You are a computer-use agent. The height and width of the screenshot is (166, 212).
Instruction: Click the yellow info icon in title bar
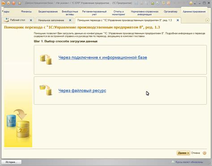(191, 3)
